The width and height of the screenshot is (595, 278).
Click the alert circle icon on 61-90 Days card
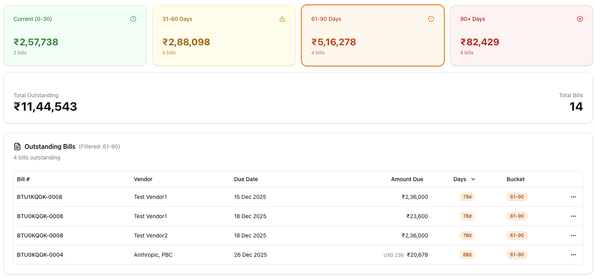point(431,19)
